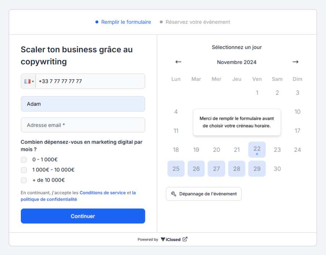The height and width of the screenshot is (255, 326).
Task: Check the 0 - 1 000€ option
Action: 24,160
